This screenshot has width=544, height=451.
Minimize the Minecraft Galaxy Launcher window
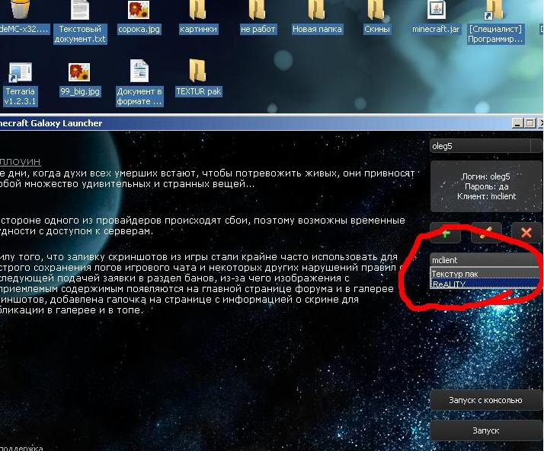(x=517, y=123)
